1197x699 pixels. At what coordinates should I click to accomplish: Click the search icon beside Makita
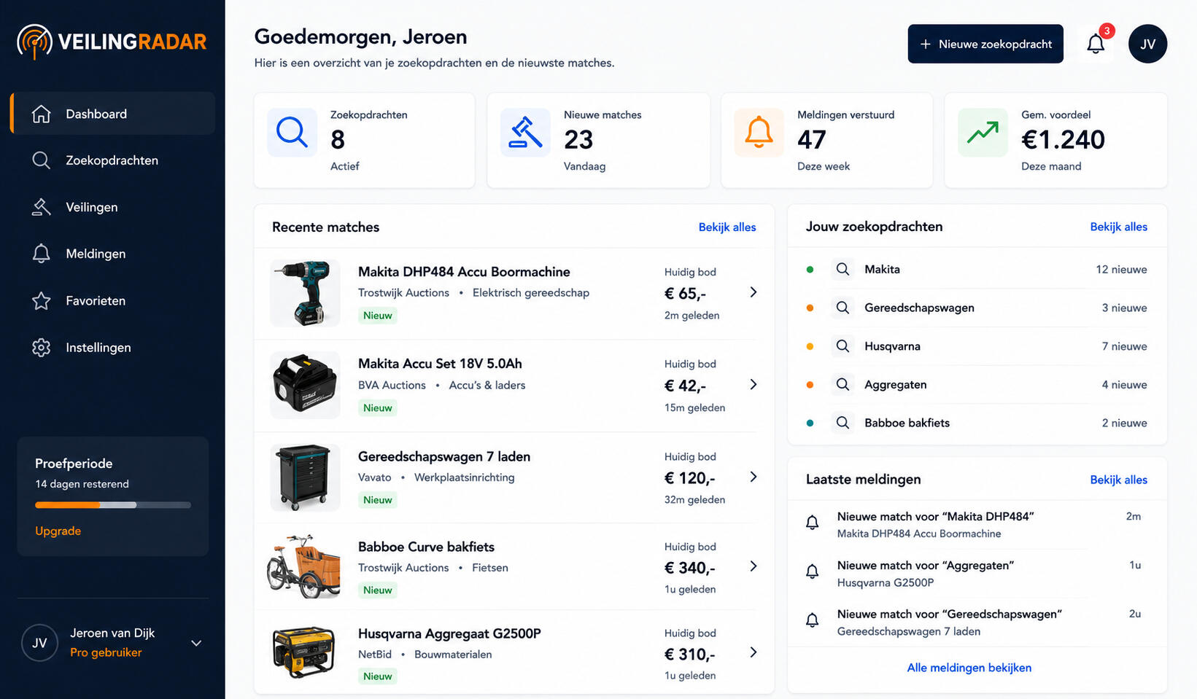pyautogui.click(x=842, y=269)
